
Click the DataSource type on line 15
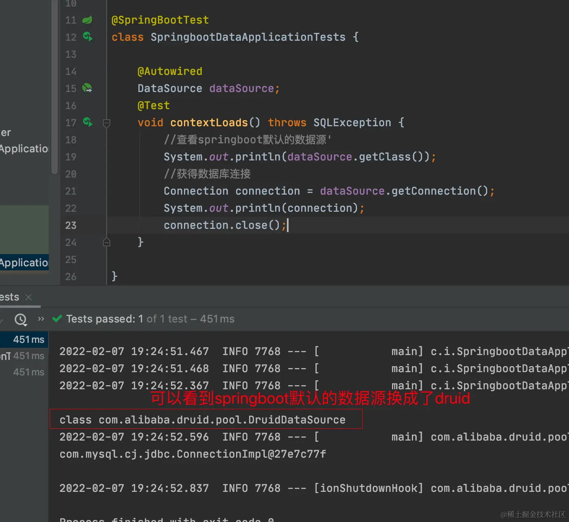(x=170, y=88)
